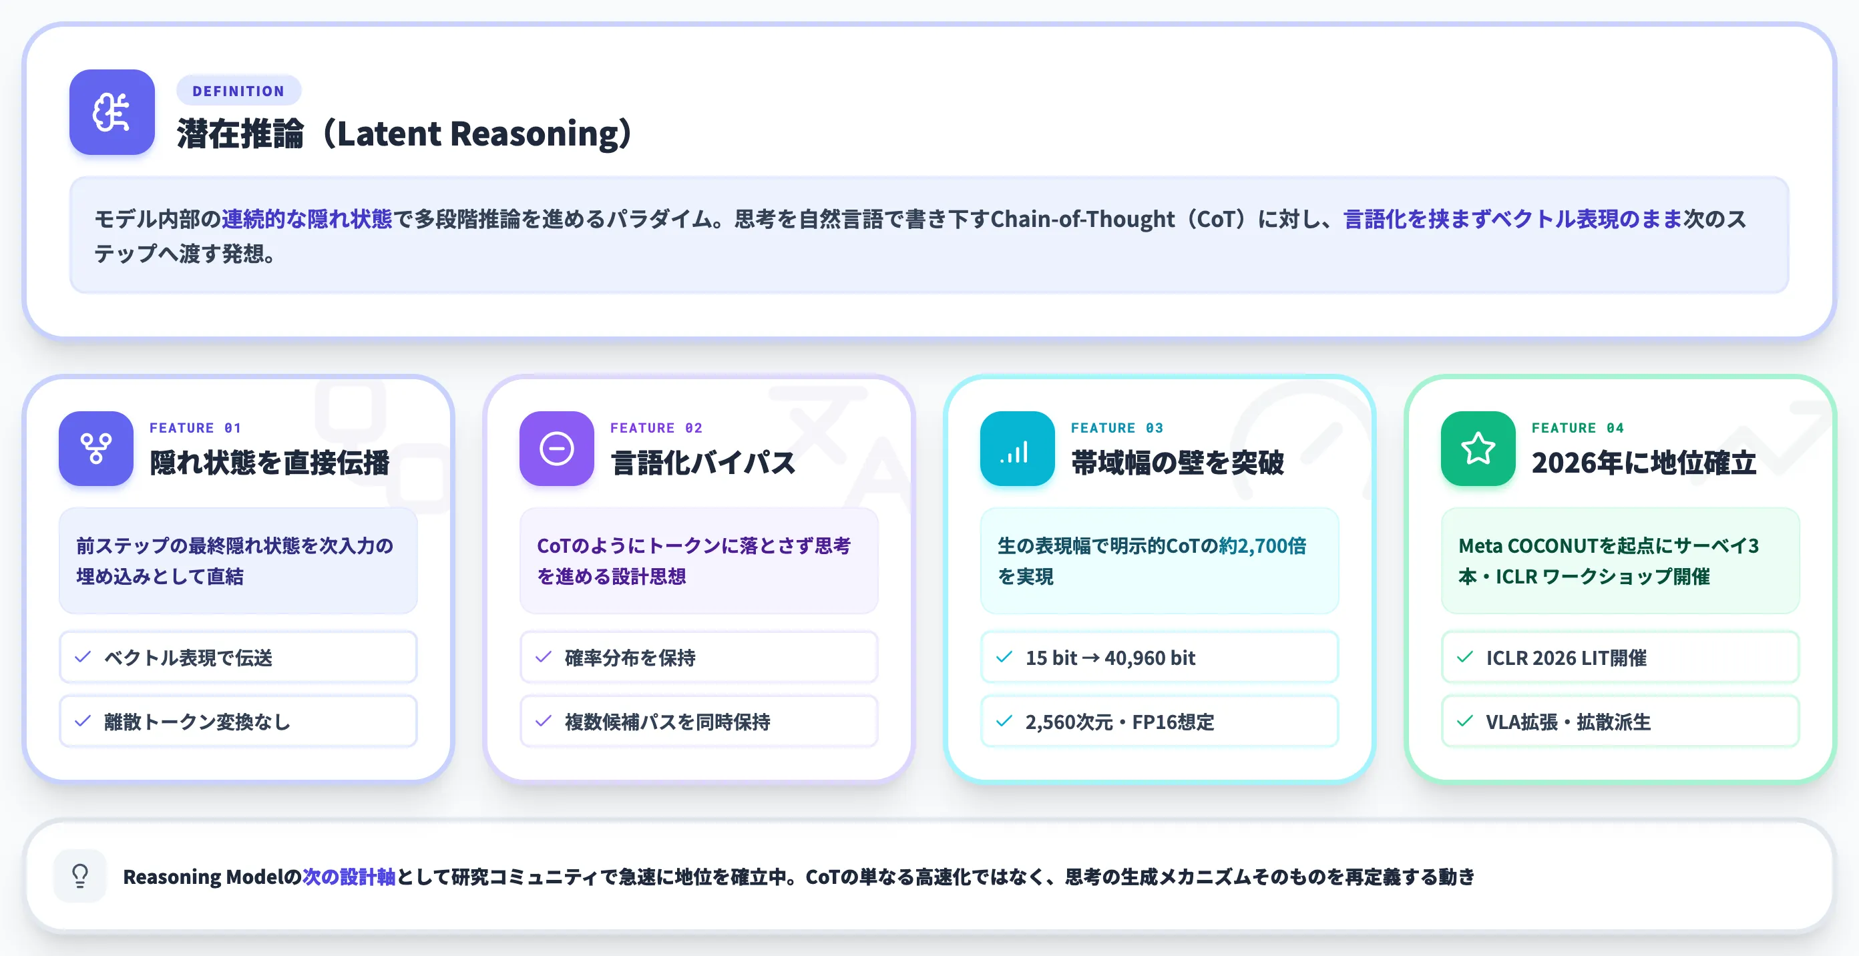The height and width of the screenshot is (956, 1859).
Task: Click the FEATURE 01 label
Action: 196,428
